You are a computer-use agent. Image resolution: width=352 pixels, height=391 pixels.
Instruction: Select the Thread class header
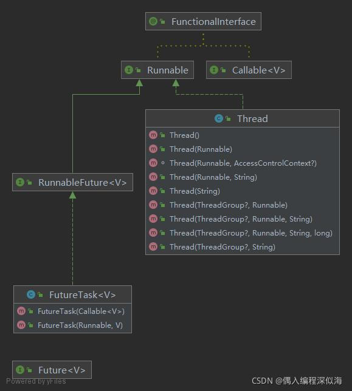[x=243, y=118]
